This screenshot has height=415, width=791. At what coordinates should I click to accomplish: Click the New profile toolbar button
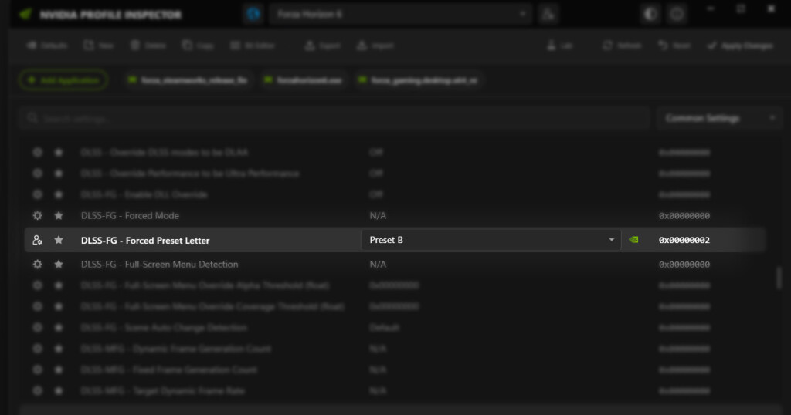tap(99, 46)
